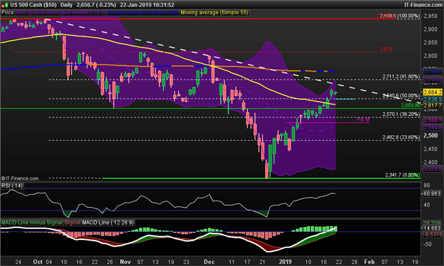
Task: Click the Price legend label
Action: point(8,12)
